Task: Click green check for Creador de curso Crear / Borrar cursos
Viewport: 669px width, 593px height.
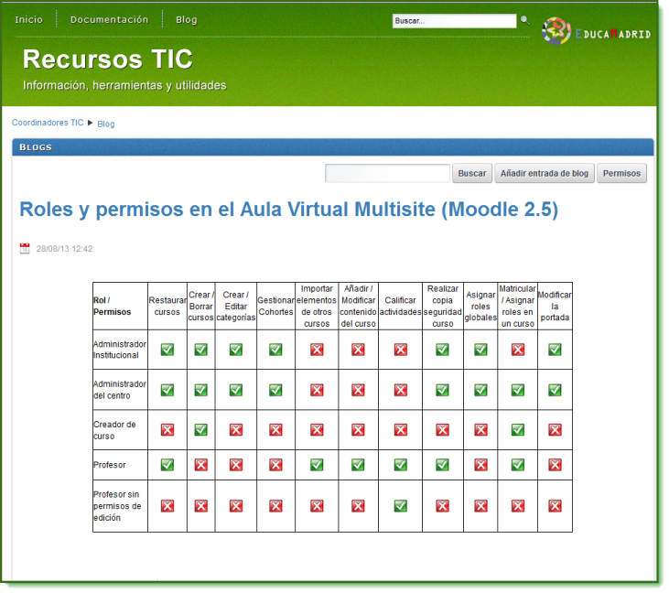Action: tap(200, 429)
